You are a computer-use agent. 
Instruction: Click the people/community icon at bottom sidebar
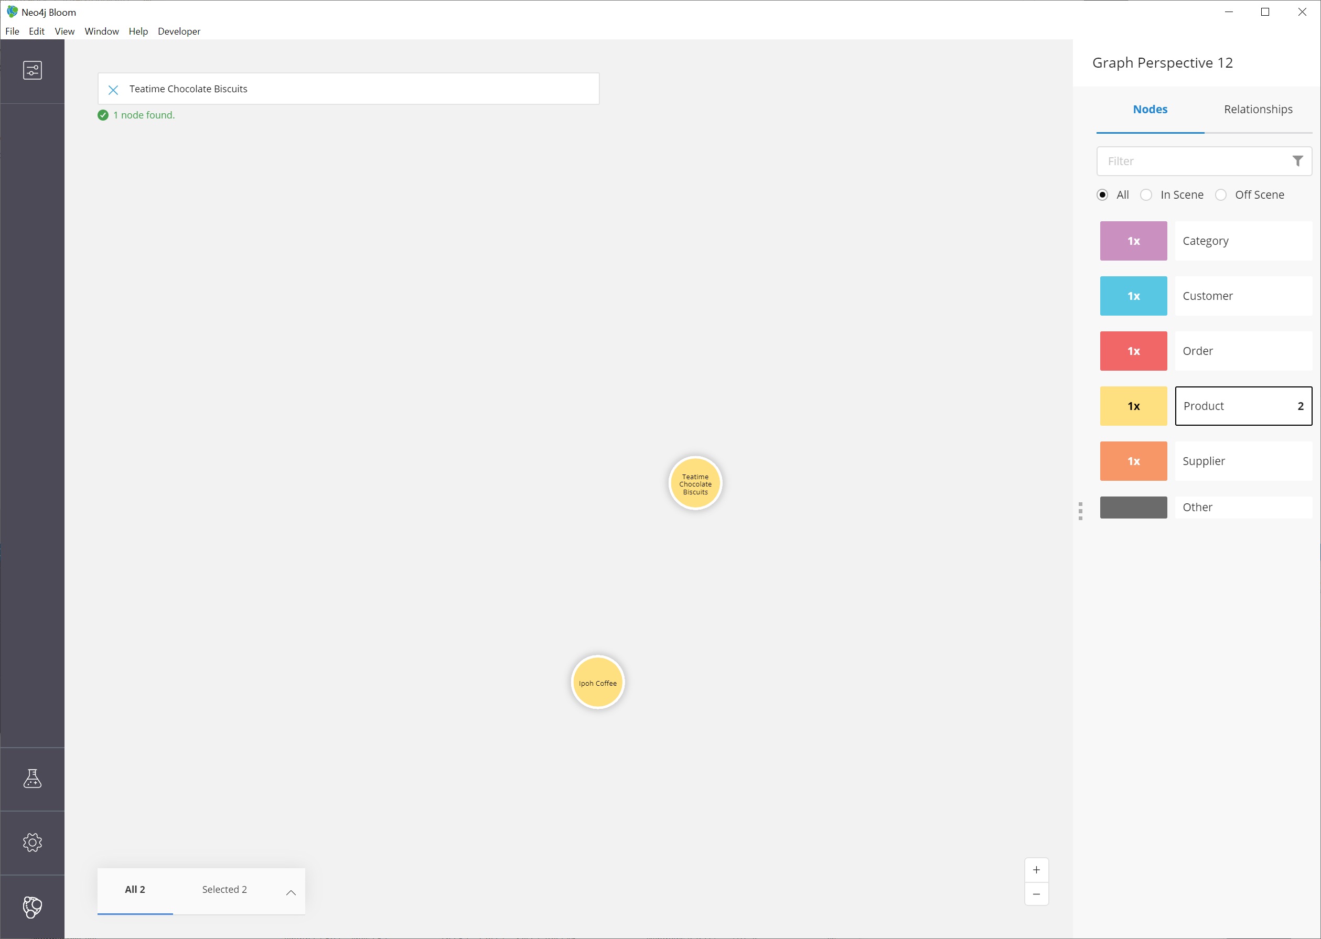[31, 906]
